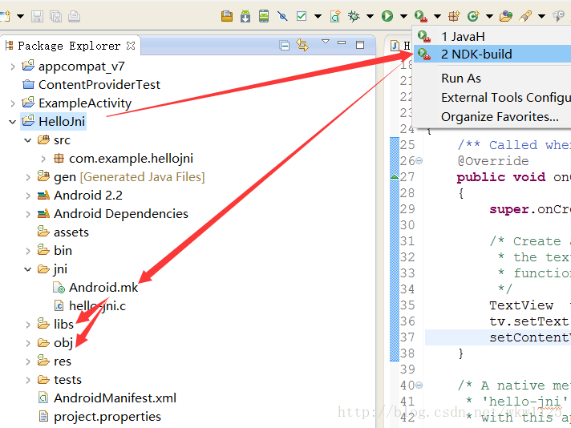Select the Android.mk file
Screen dimensions: 571x428
95,288
